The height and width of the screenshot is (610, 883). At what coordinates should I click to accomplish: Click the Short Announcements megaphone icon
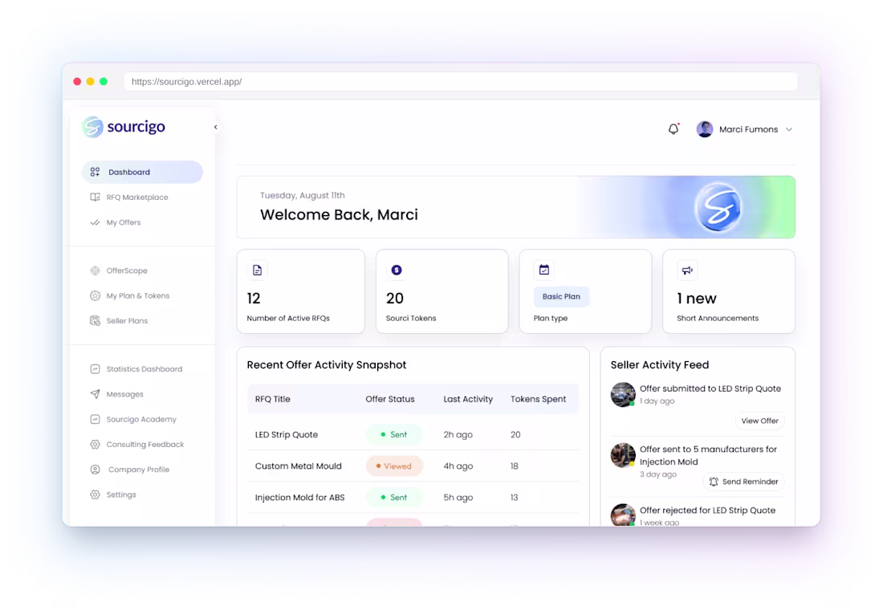pyautogui.click(x=686, y=270)
